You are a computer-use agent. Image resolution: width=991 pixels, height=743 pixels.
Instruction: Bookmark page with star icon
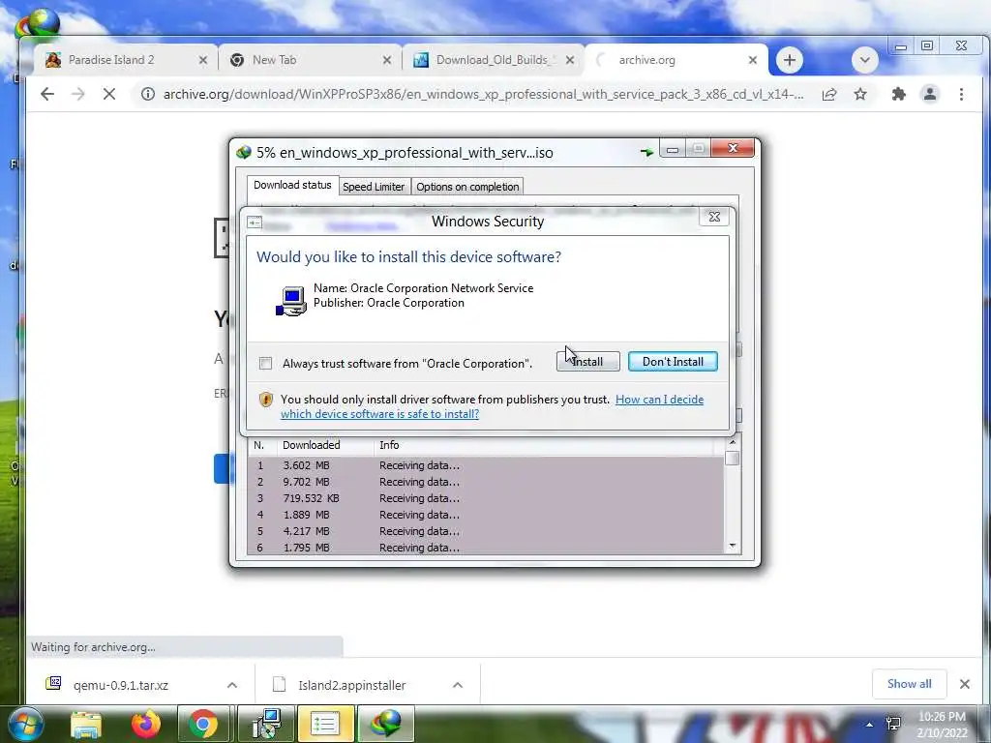tap(860, 94)
